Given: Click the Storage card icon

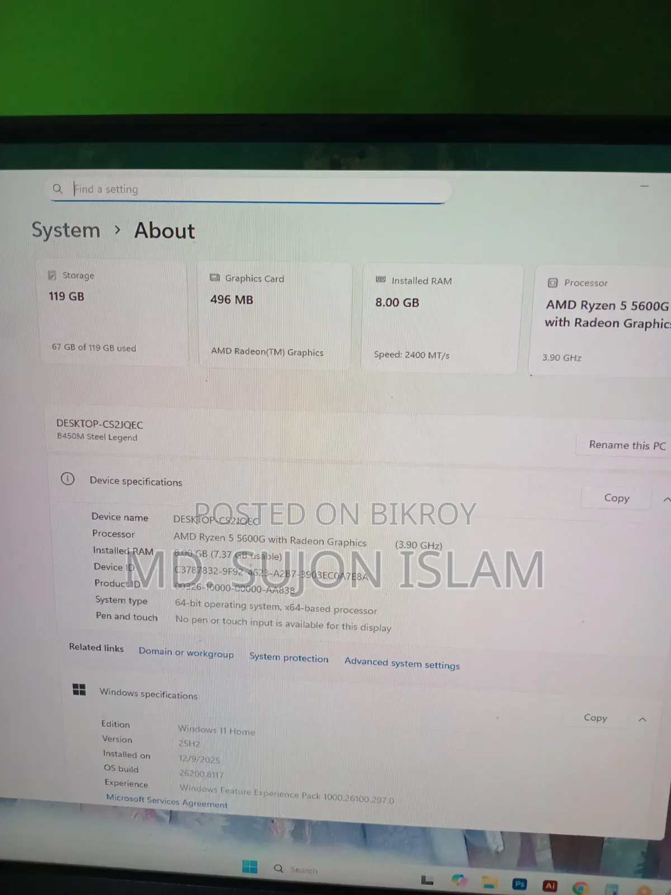Looking at the screenshot, I should pyautogui.click(x=52, y=275).
